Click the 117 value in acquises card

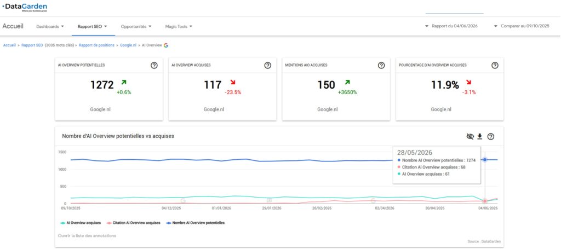213,85
